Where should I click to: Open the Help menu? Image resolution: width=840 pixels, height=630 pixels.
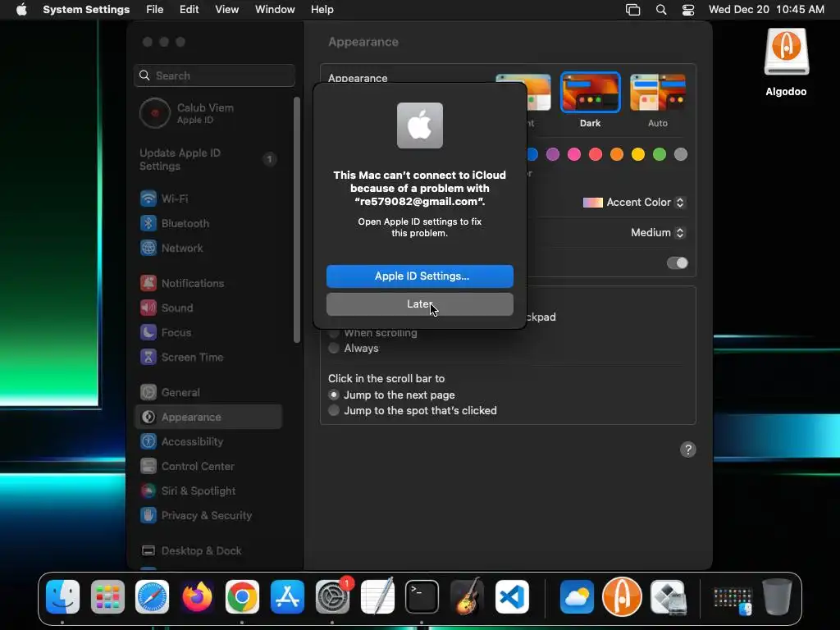[322, 10]
